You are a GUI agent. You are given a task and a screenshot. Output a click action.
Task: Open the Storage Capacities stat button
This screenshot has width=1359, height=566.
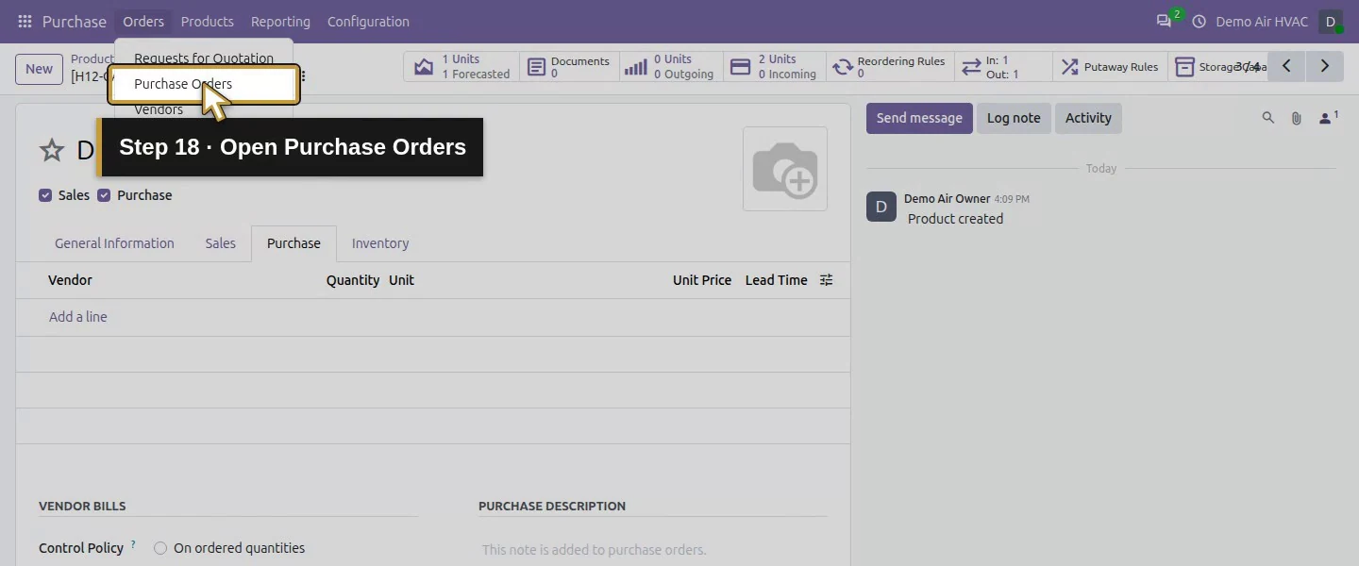click(1217, 67)
